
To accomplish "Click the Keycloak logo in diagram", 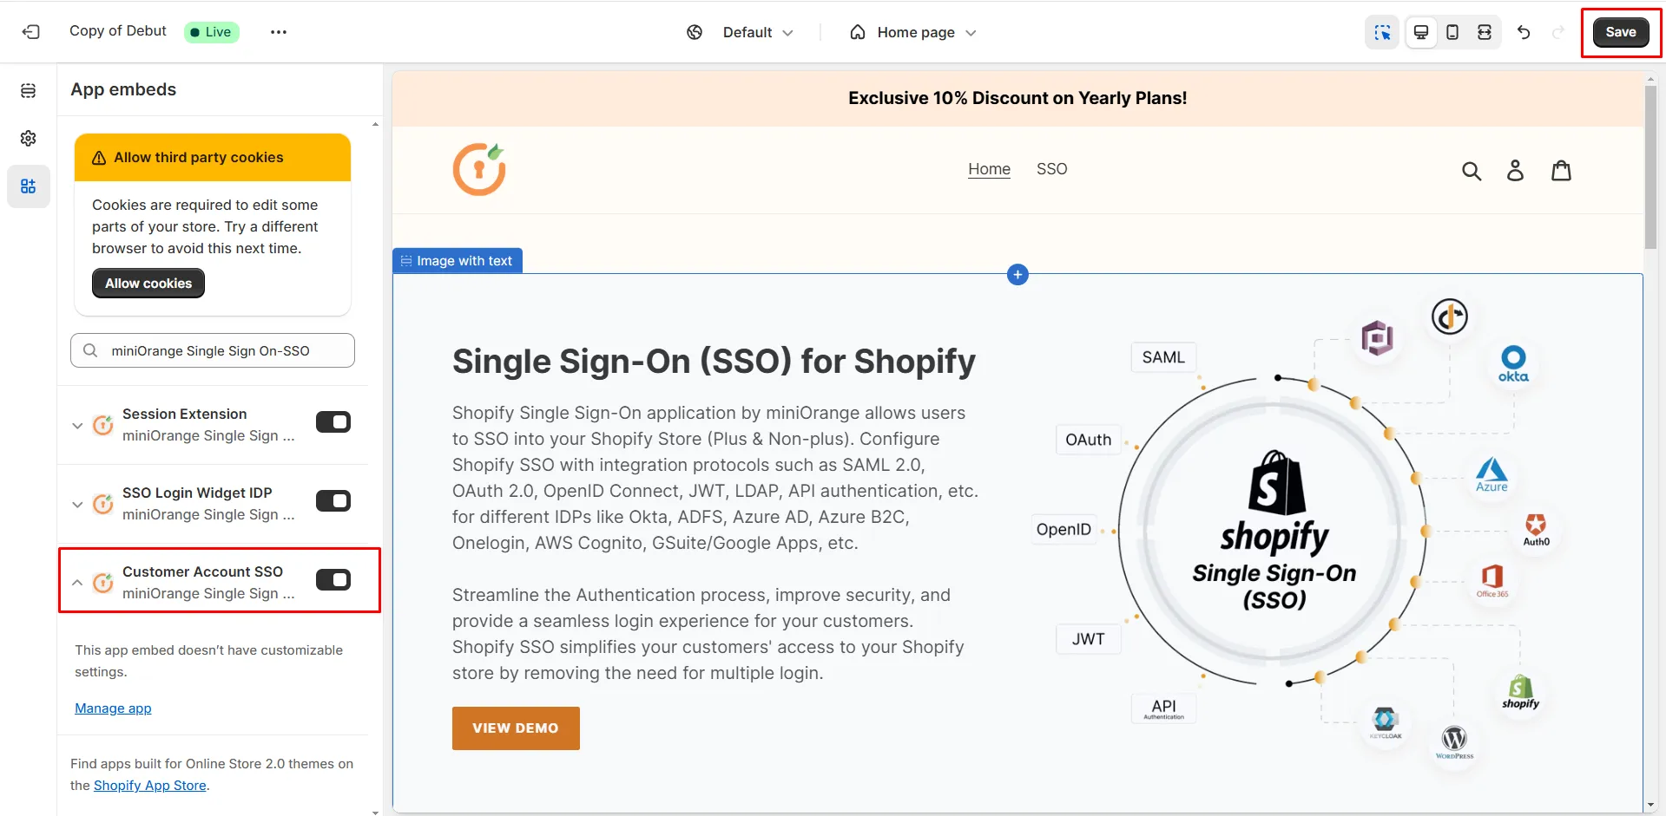I will [1385, 722].
